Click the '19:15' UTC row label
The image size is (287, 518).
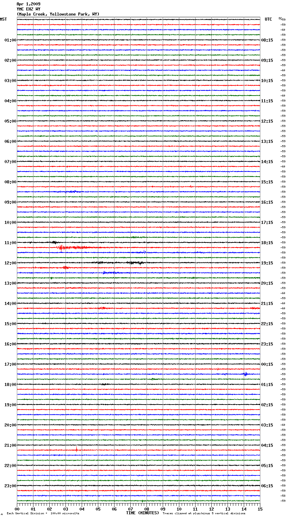pos(267,263)
